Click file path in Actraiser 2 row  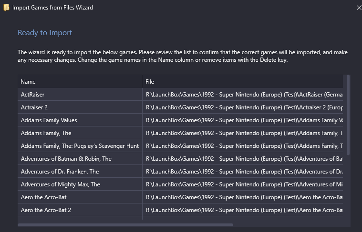[x=243, y=107]
